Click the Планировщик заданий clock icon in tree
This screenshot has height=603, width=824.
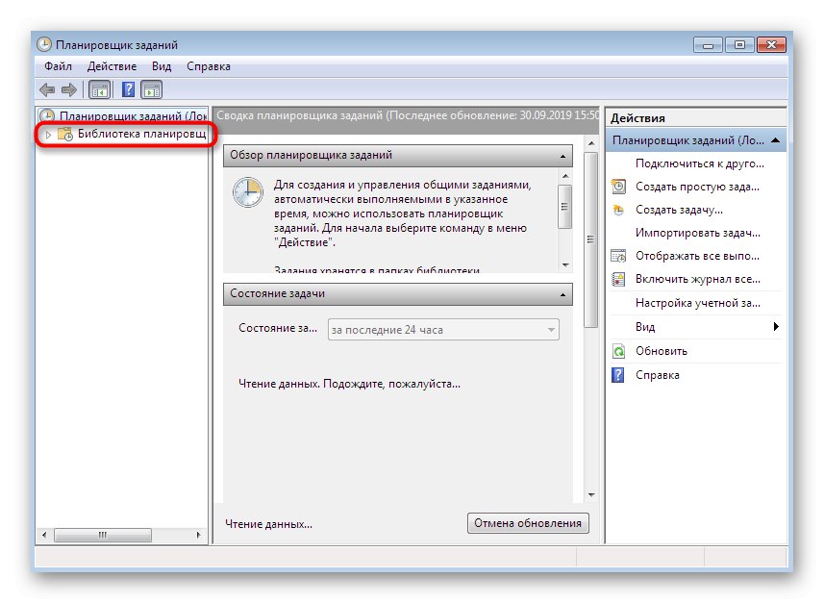pyautogui.click(x=45, y=114)
